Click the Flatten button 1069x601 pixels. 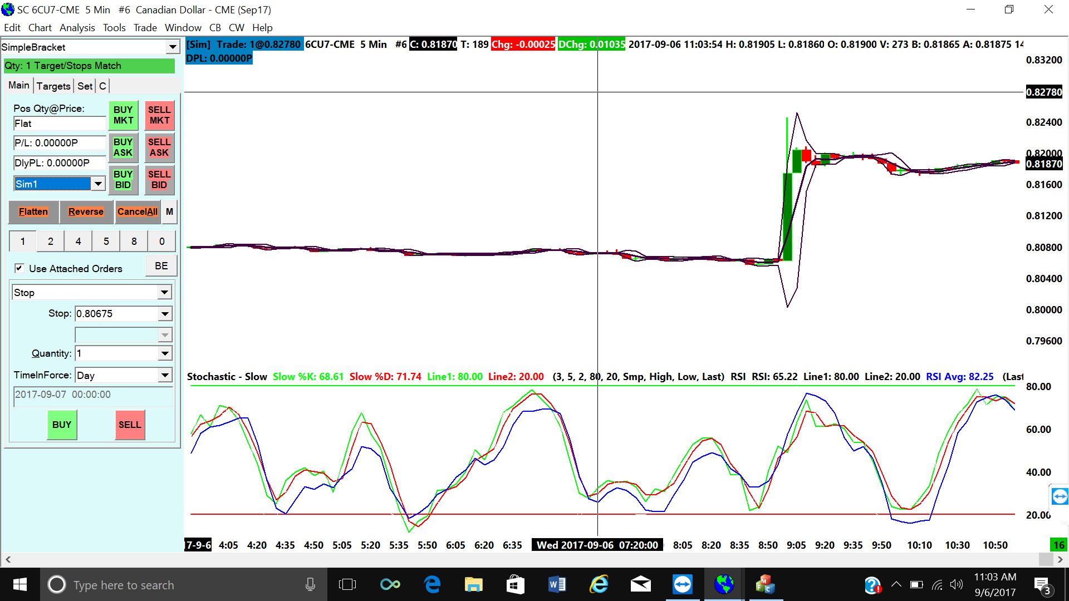click(x=33, y=211)
